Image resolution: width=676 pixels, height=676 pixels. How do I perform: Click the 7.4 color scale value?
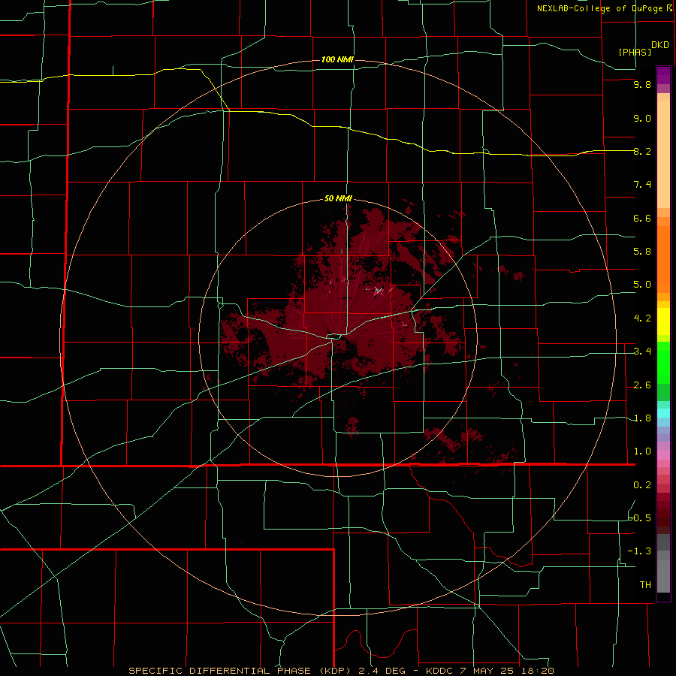[642, 185]
